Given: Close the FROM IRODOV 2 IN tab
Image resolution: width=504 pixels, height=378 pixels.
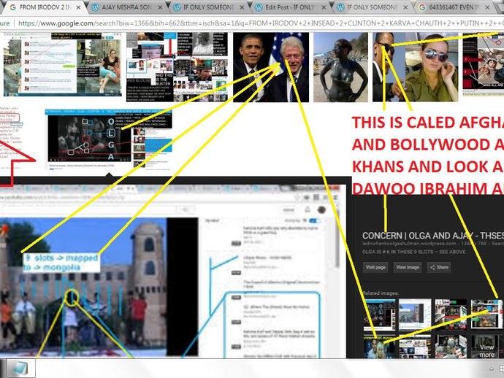Looking at the screenshot, I should (78, 7).
